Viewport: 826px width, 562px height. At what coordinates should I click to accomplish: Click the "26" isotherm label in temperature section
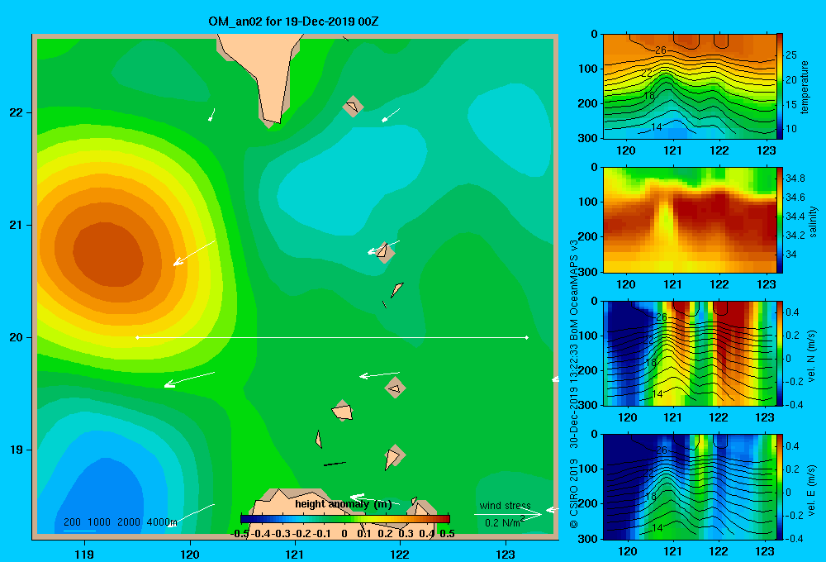(661, 50)
